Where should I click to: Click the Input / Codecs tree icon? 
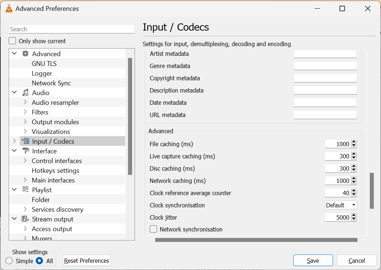click(x=25, y=141)
